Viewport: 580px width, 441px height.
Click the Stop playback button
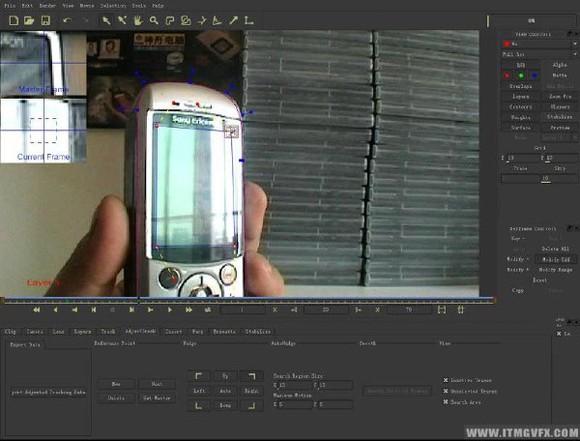click(x=113, y=309)
